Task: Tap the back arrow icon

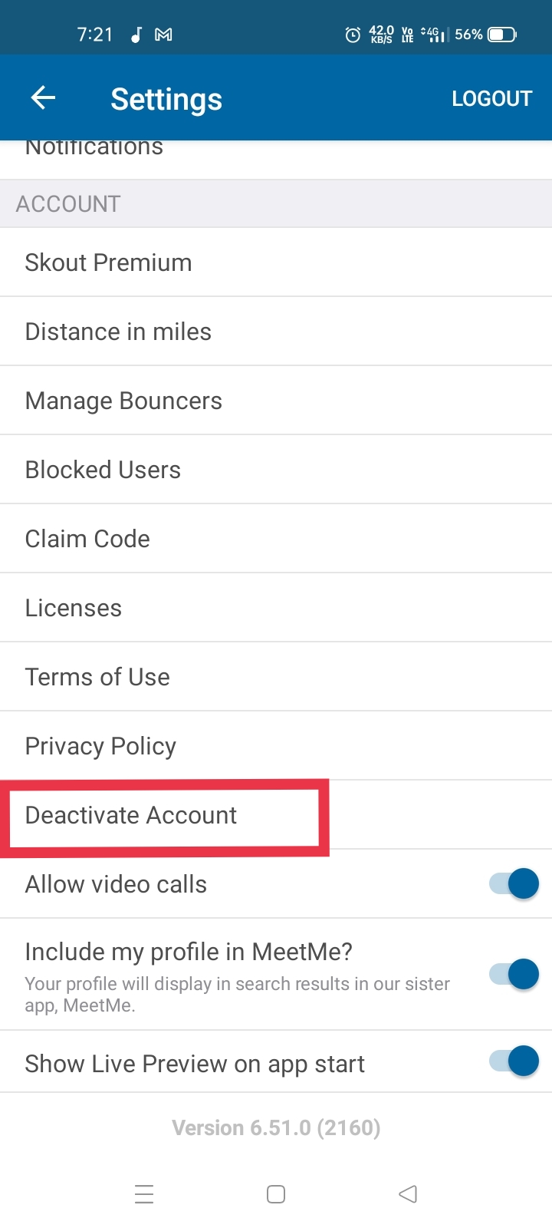Action: [x=43, y=97]
